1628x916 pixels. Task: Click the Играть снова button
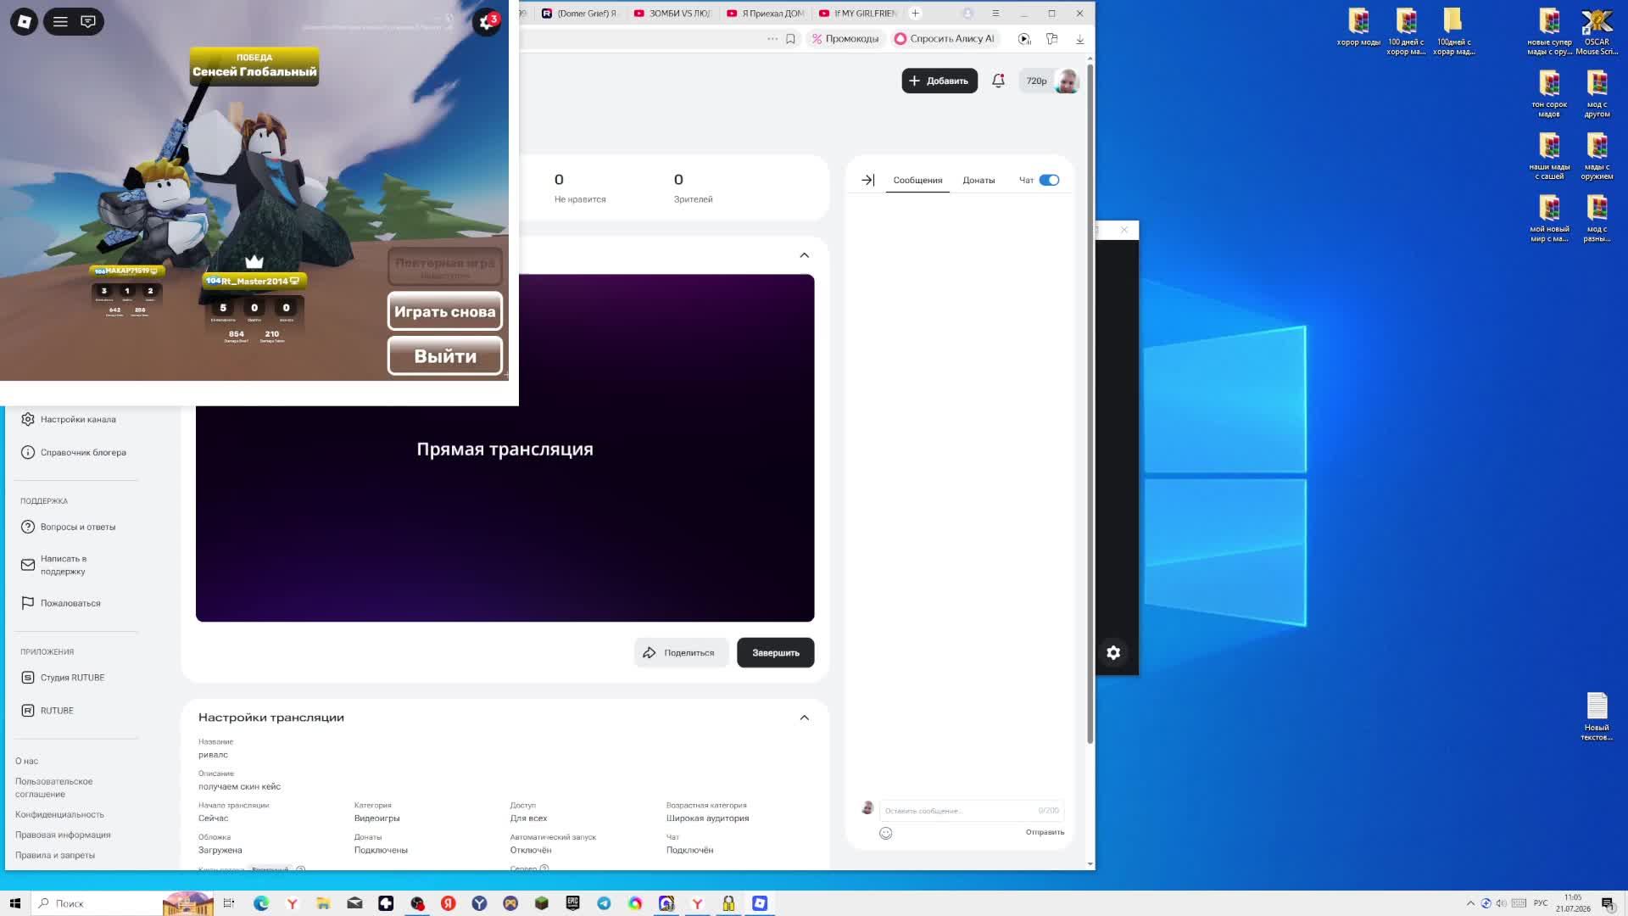[445, 311]
